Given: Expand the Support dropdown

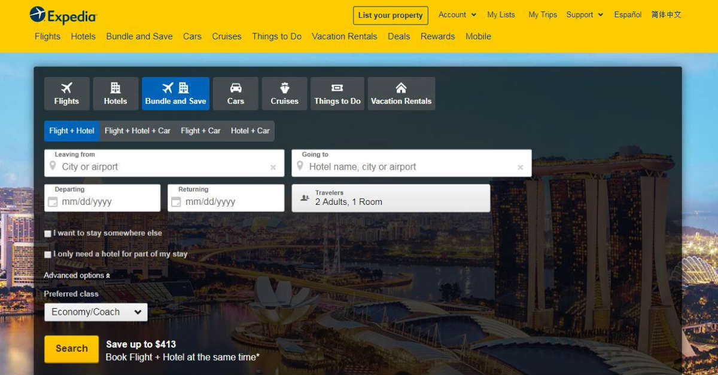Looking at the screenshot, I should (585, 15).
